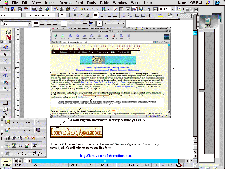The height and width of the screenshot is (169, 225).
Task: Open the Work menu
Action: [x=136, y=3]
